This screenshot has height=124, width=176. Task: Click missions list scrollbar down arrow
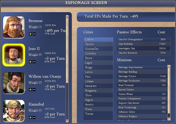click(169, 119)
